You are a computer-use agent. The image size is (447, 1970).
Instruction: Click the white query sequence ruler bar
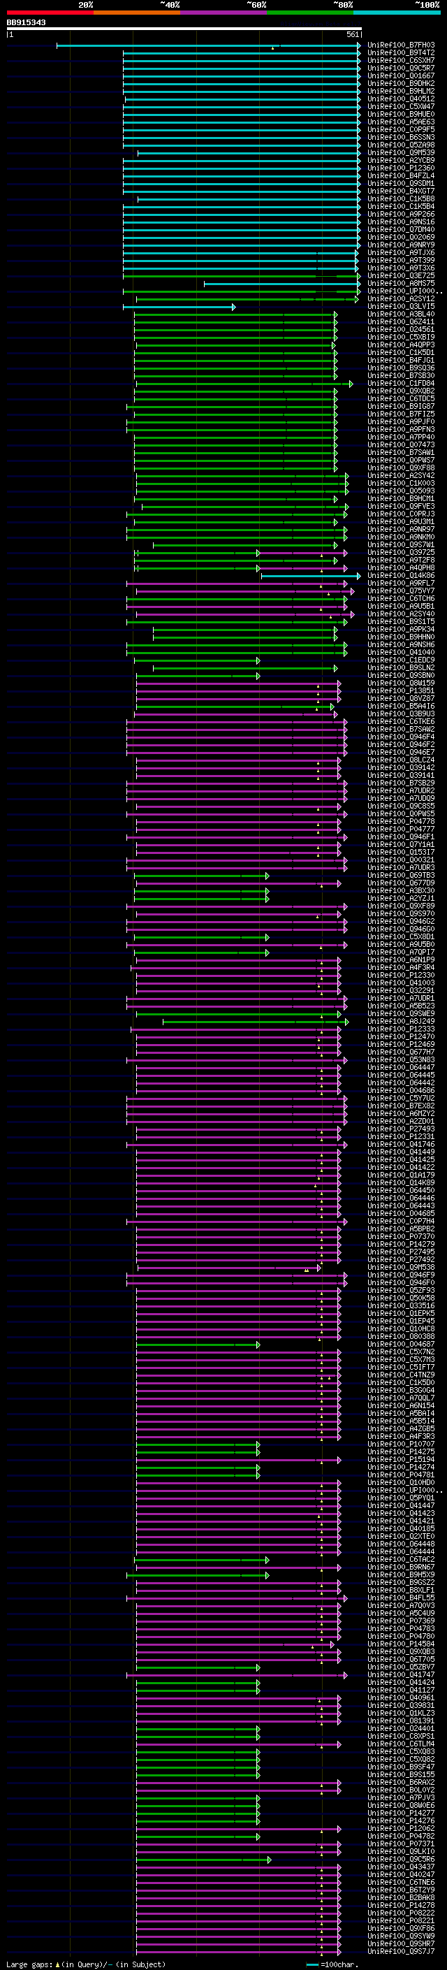184,28
